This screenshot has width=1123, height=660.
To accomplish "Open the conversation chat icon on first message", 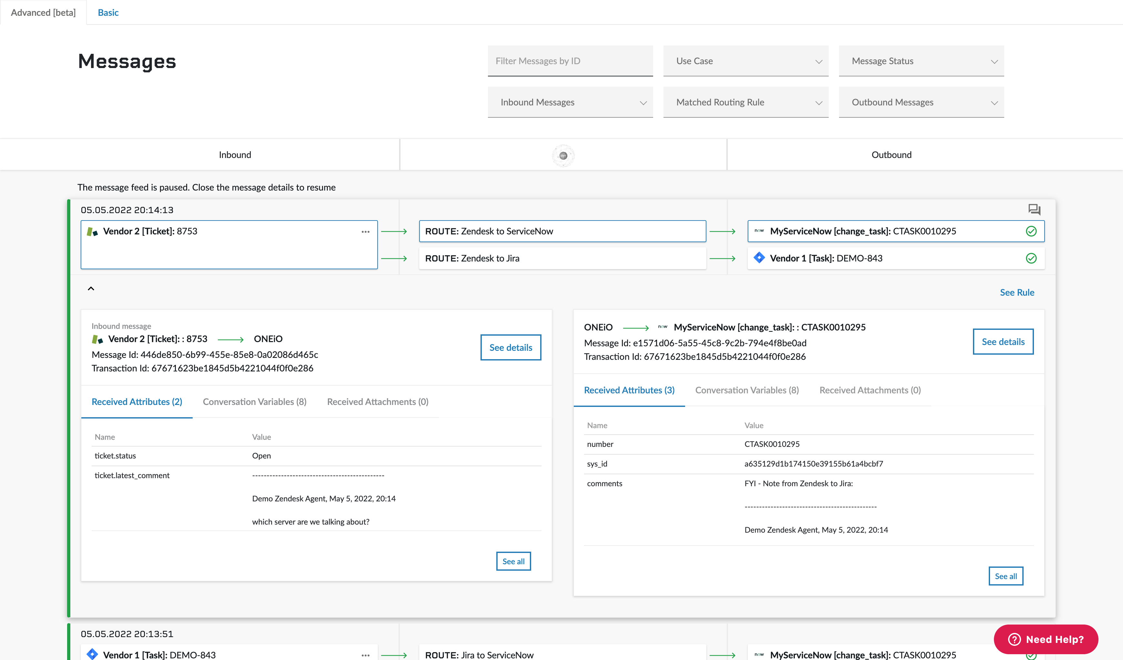I will [1034, 209].
